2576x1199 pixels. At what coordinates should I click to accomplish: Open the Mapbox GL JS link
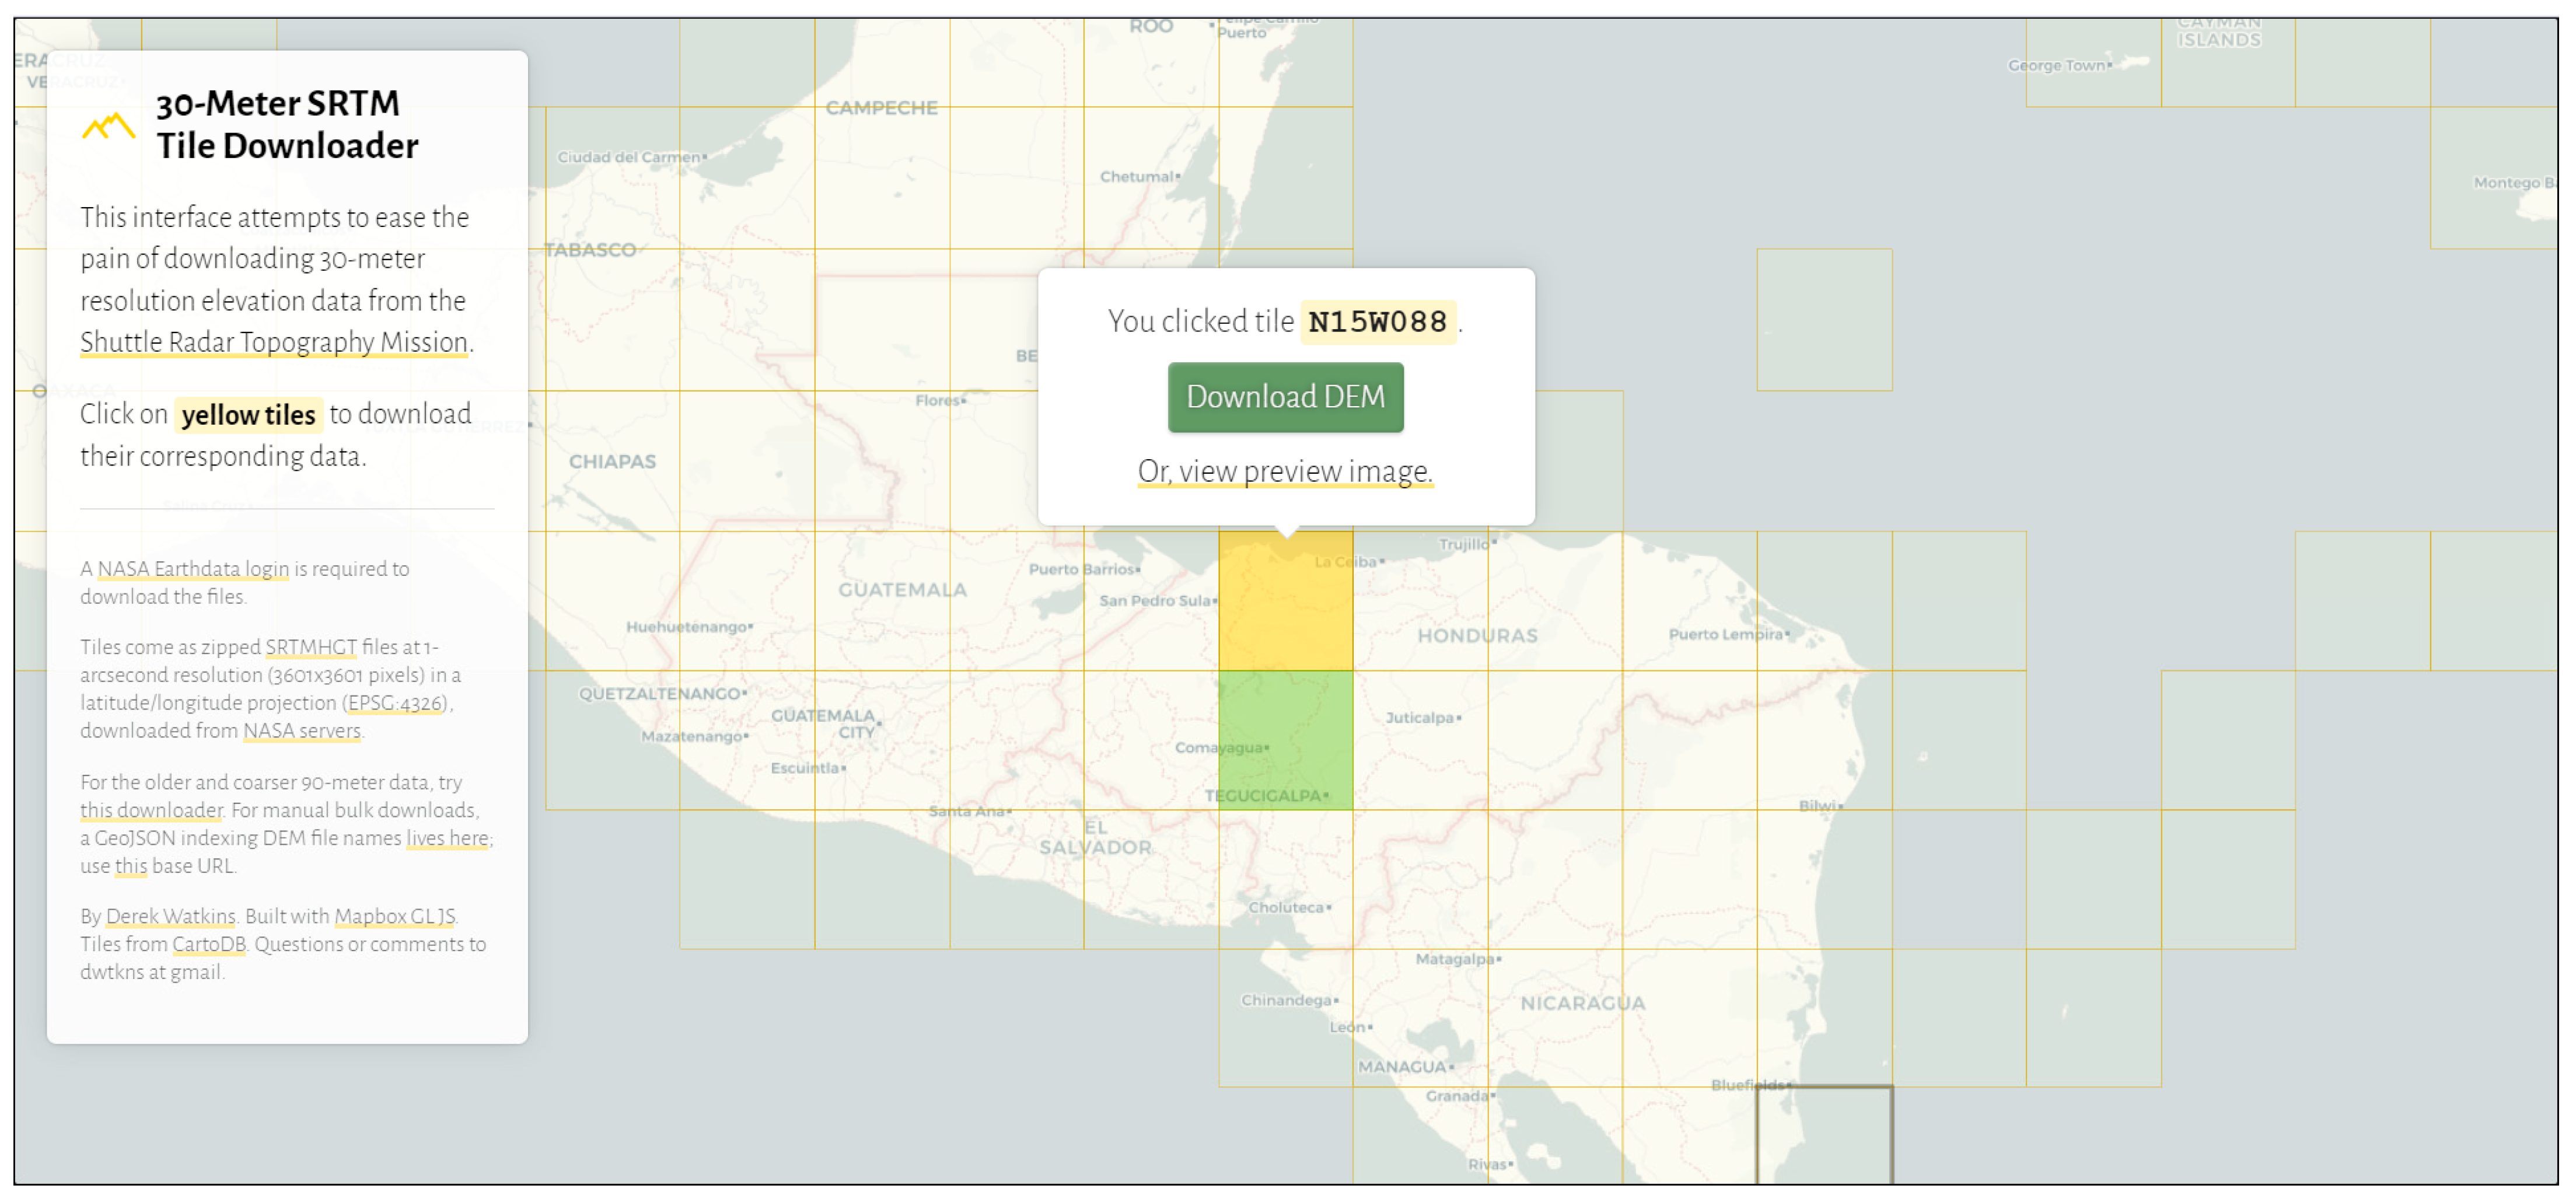click(395, 916)
